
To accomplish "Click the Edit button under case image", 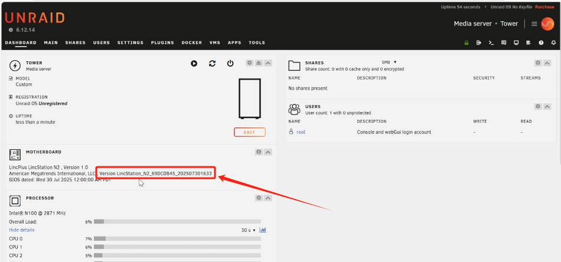I will 250,132.
